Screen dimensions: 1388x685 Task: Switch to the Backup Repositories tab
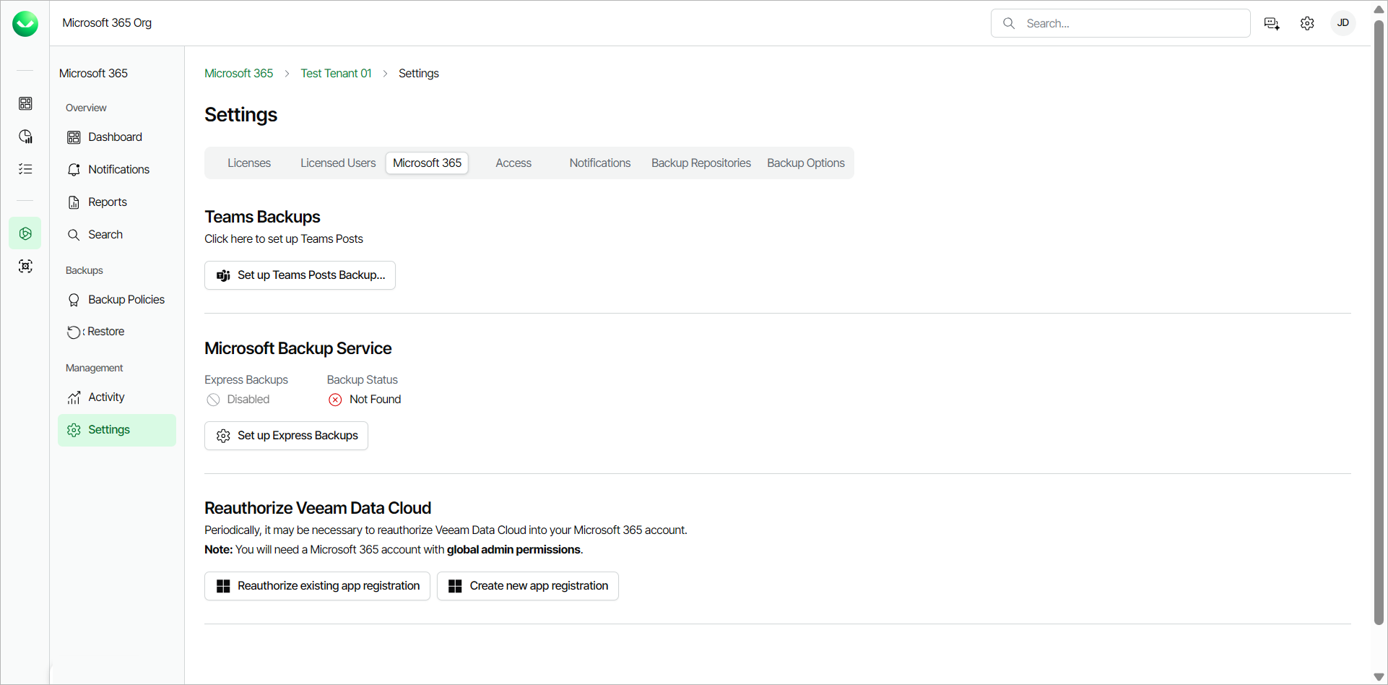[x=701, y=163]
